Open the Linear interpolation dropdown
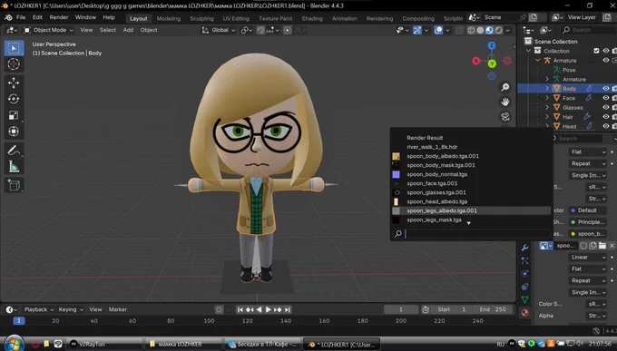Image resolution: width=617 pixels, height=351 pixels. pos(587,257)
